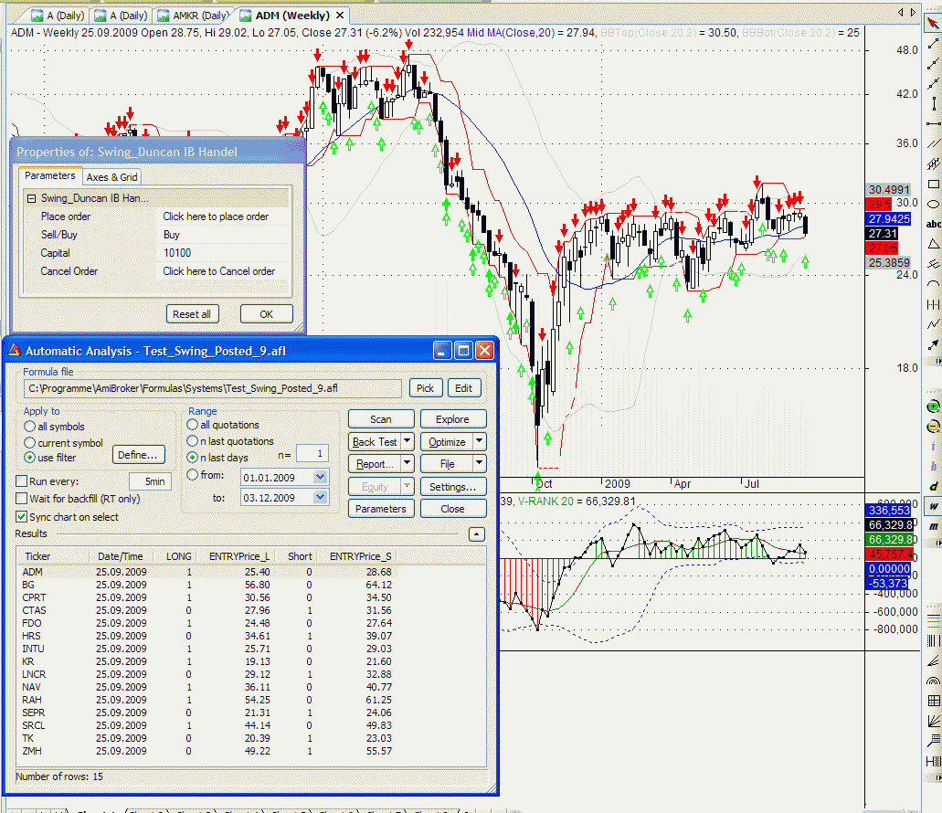Open the Back Test dropdown arrow
The image size is (942, 813).
tap(407, 442)
